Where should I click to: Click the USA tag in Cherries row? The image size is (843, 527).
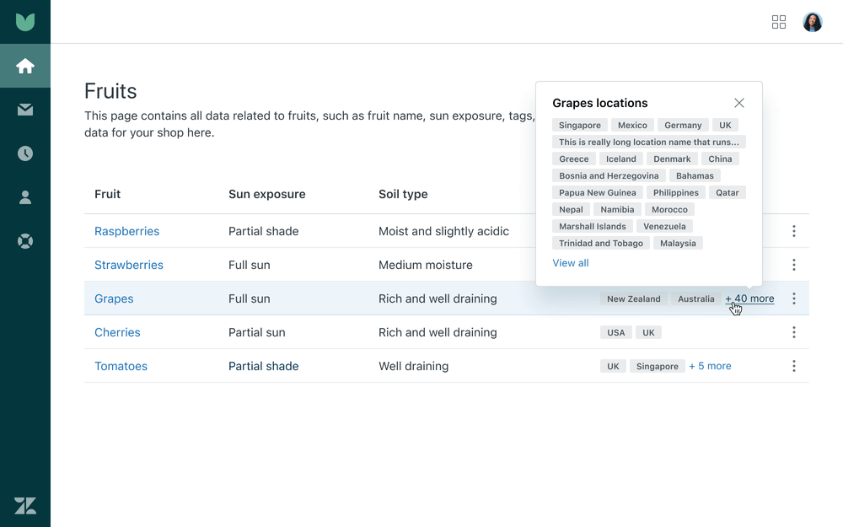[x=616, y=332]
